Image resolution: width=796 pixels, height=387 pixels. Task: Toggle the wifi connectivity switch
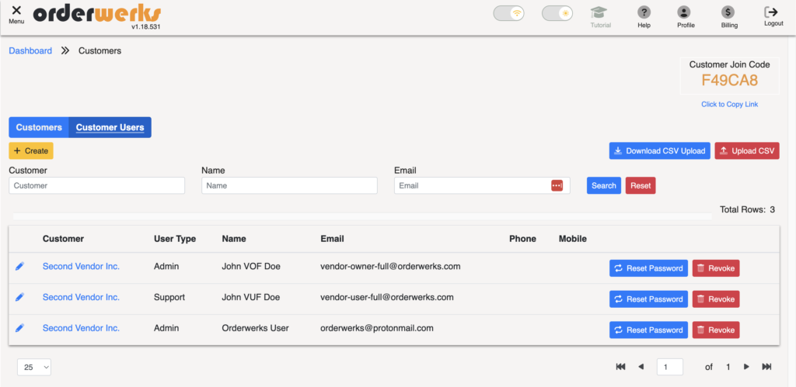point(508,13)
